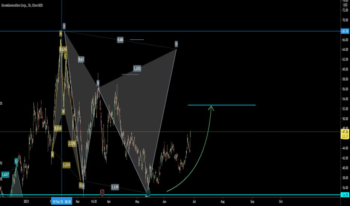Click the Aug label on time axis
Viewport: 350px width, 206px height.
(223, 202)
